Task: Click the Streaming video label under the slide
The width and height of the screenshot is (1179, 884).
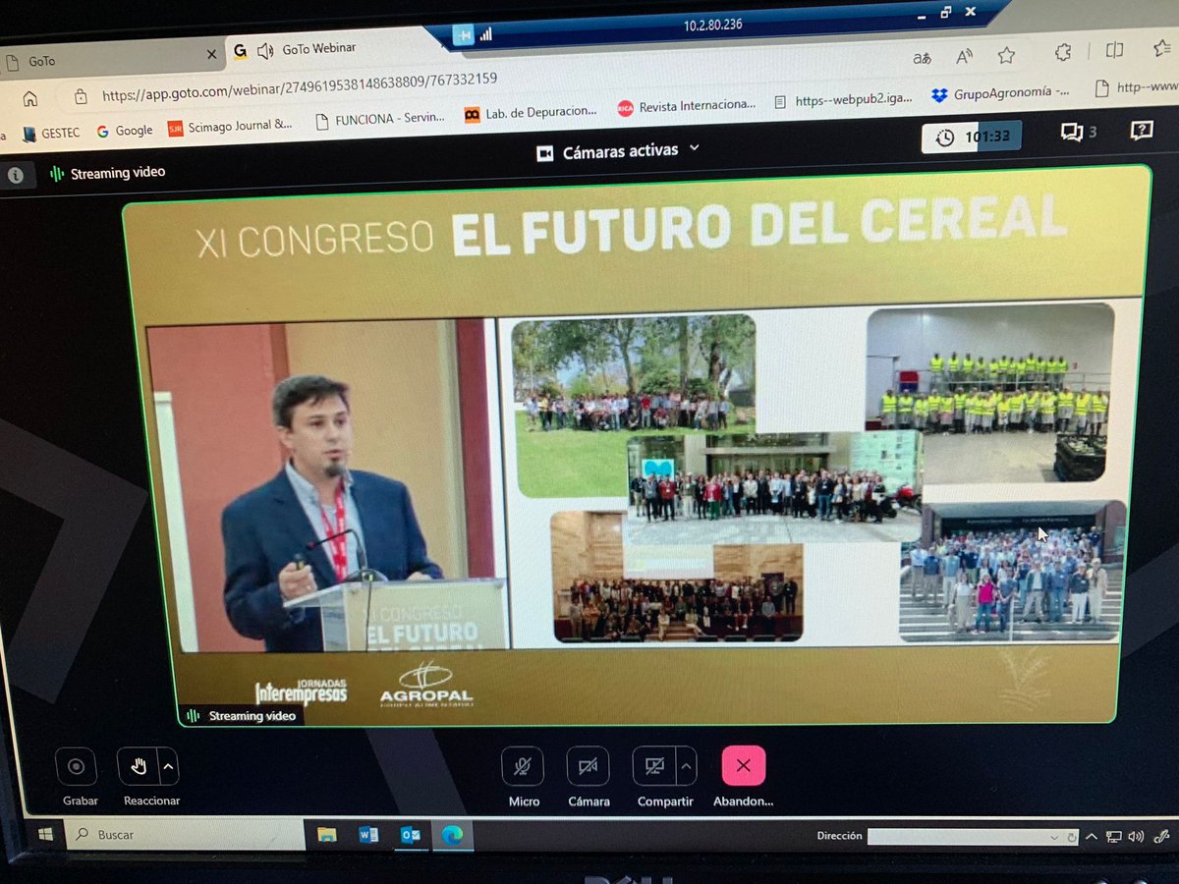Action: (x=241, y=716)
